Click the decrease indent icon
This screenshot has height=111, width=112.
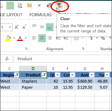pyautogui.click(x=58, y=38)
